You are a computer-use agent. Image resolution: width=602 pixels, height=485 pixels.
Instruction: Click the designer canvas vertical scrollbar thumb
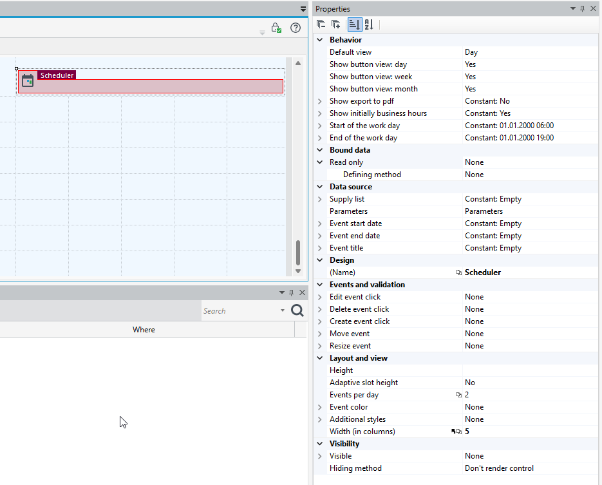298,252
